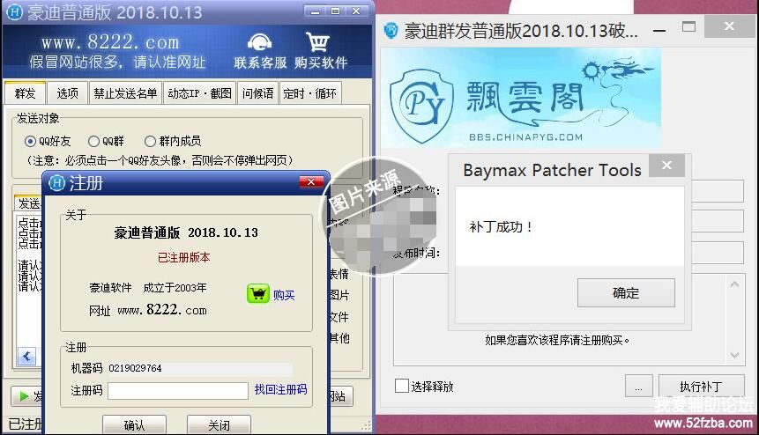Click the 联系客服 headset icon

coord(259,43)
